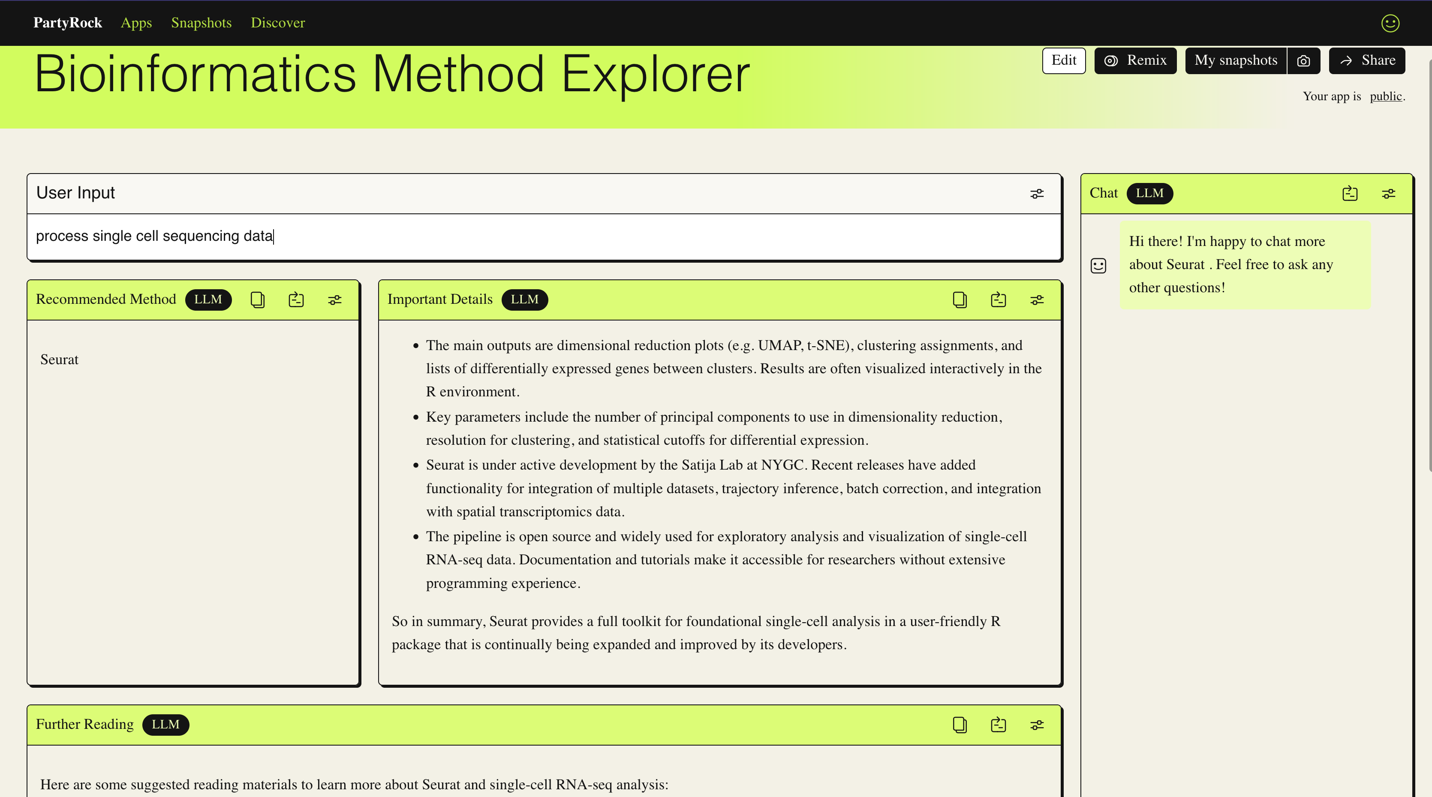The image size is (1432, 797).
Task: Open User Input widget settings
Action: (1036, 193)
